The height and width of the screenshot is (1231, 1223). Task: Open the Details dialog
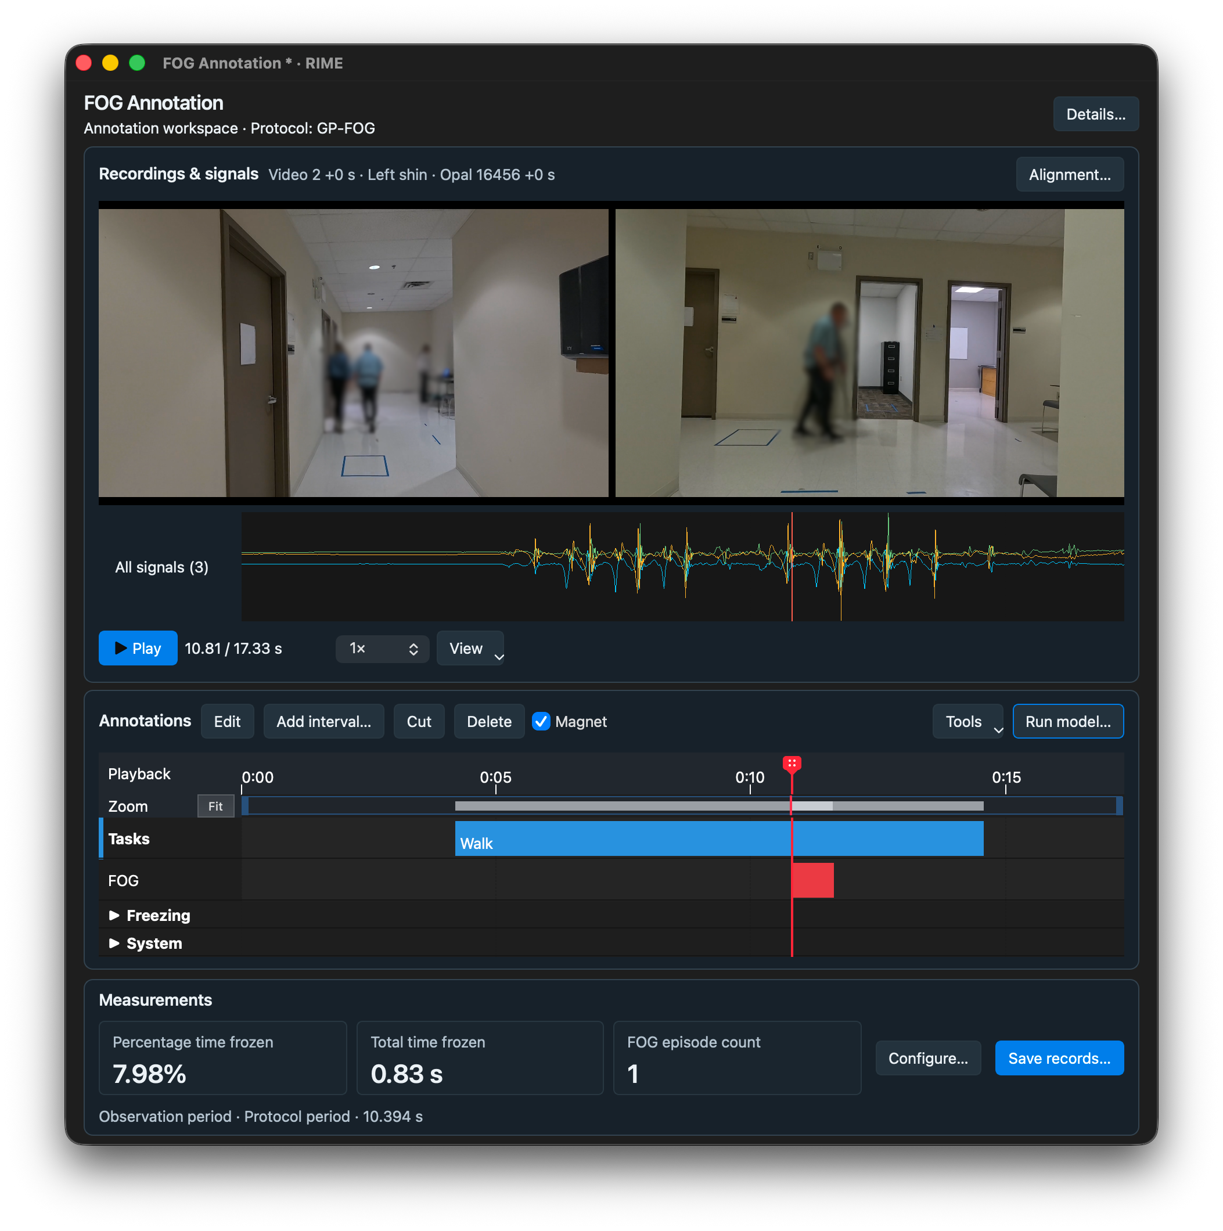click(x=1096, y=114)
